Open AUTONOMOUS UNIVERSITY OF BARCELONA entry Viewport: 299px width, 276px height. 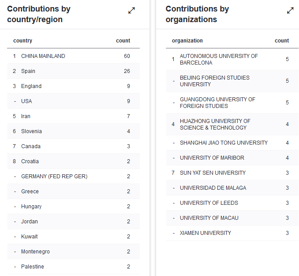pos(219,59)
